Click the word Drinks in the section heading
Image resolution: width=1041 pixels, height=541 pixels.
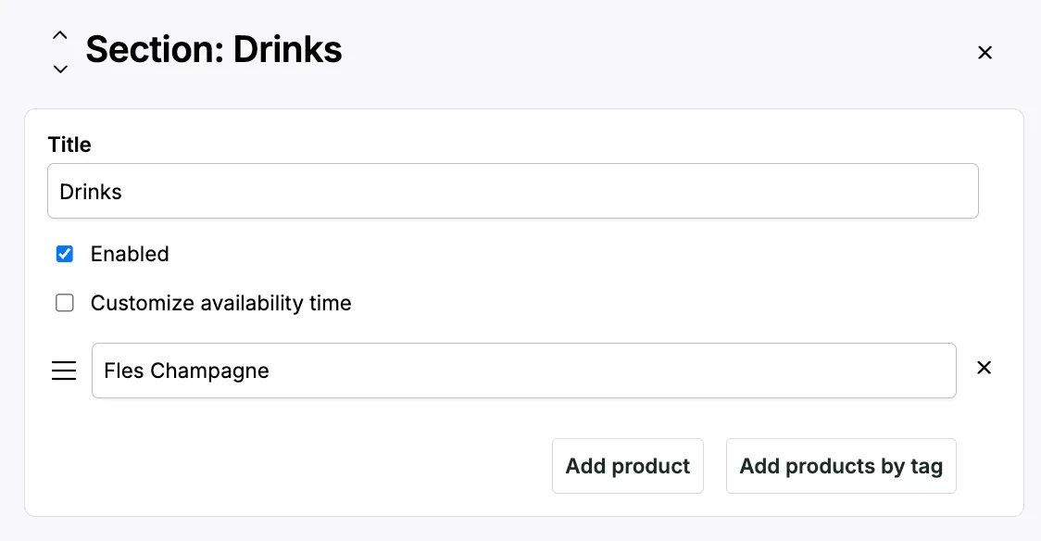pyautogui.click(x=287, y=49)
